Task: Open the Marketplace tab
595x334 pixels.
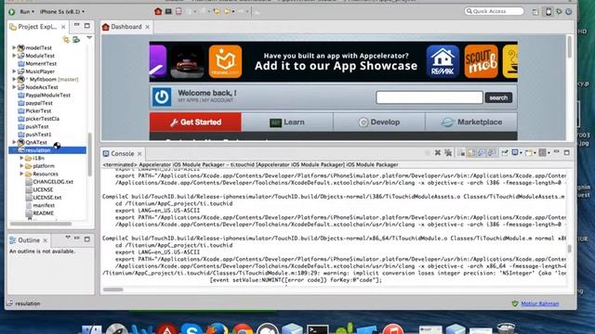Action: (471, 122)
